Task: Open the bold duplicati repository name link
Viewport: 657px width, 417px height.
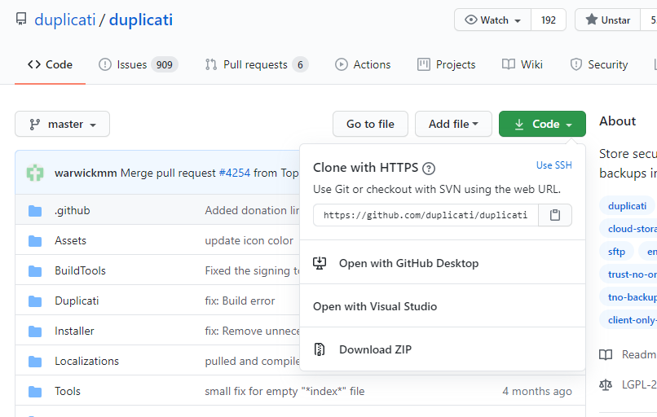Action: point(141,20)
